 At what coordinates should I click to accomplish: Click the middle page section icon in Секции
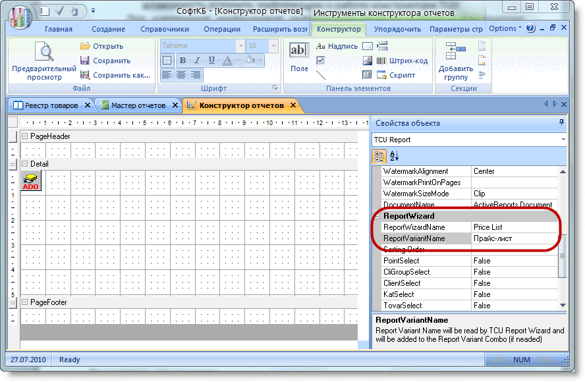pos(482,60)
